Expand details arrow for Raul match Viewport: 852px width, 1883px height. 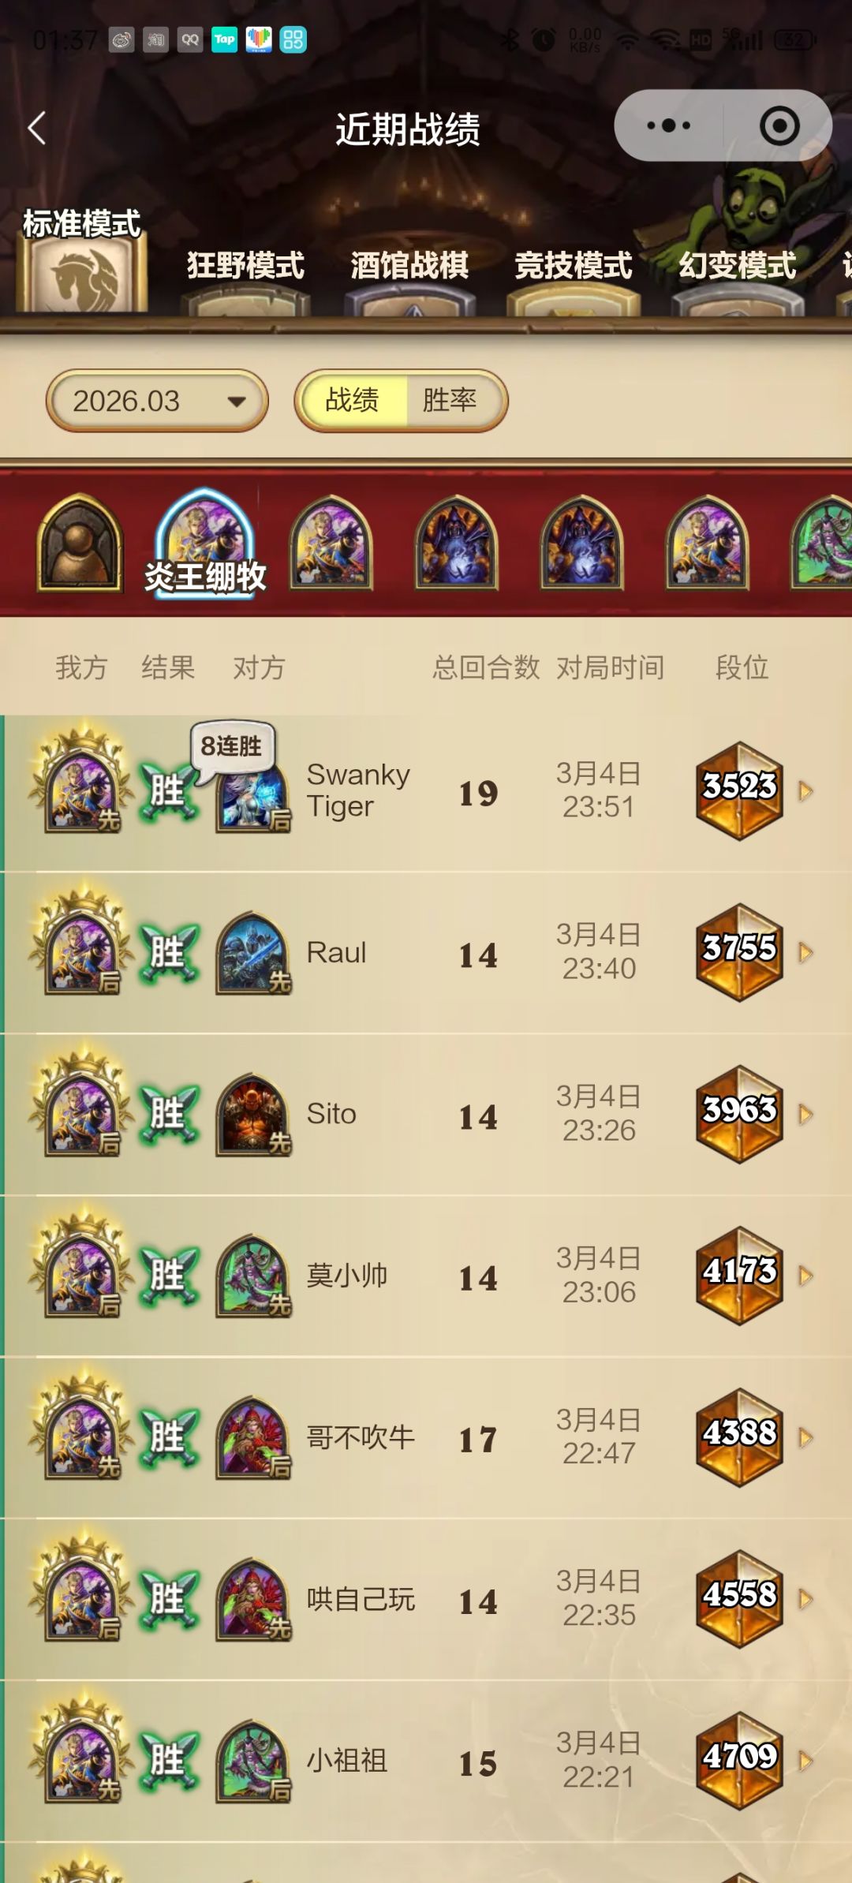(x=805, y=953)
